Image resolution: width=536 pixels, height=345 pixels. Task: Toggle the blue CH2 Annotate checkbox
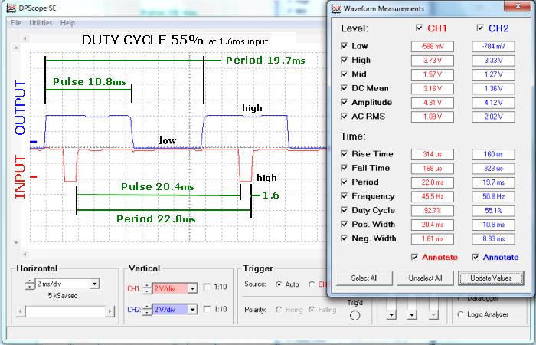point(476,257)
